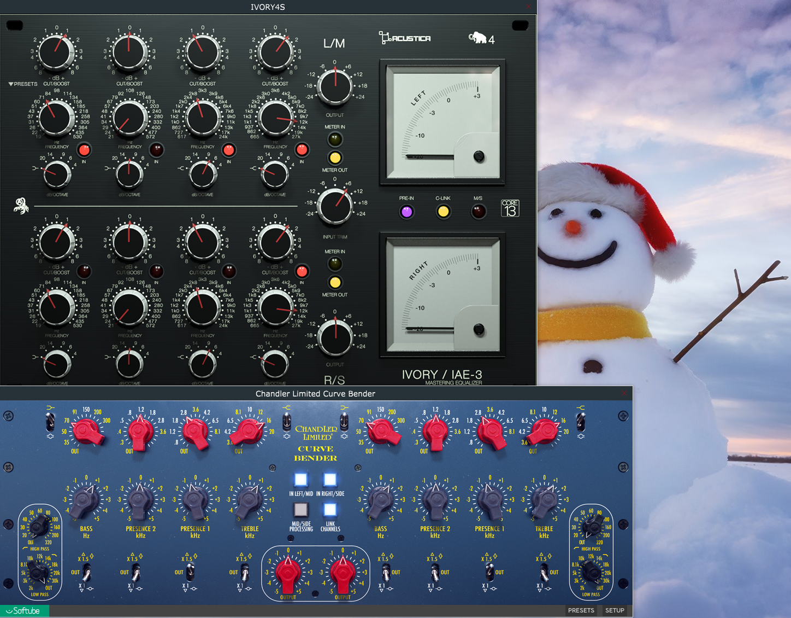791x618 pixels.
Task: Open the PRESETS menu in the Curve Bender footer
Action: pyautogui.click(x=581, y=610)
